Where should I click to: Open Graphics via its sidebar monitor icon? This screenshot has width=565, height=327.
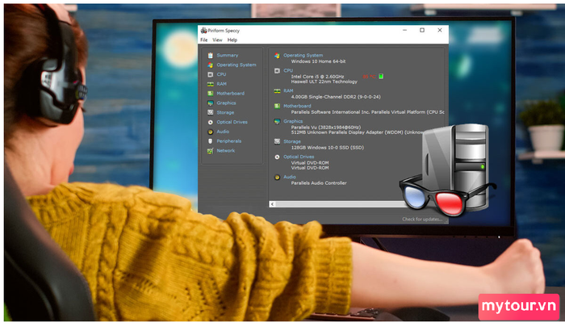pyautogui.click(x=210, y=103)
